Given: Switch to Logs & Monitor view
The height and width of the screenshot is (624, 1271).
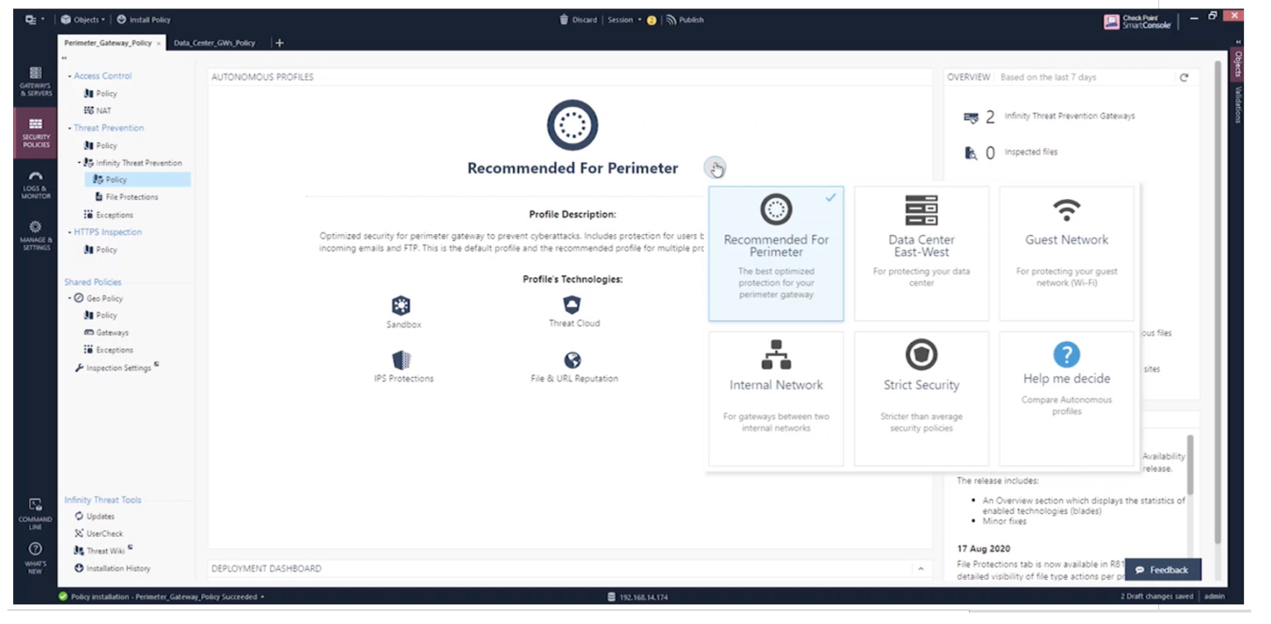Looking at the screenshot, I should click(x=35, y=185).
